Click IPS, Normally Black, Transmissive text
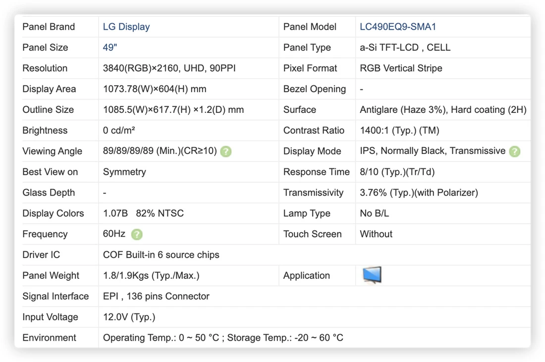The image size is (545, 362). 433,151
